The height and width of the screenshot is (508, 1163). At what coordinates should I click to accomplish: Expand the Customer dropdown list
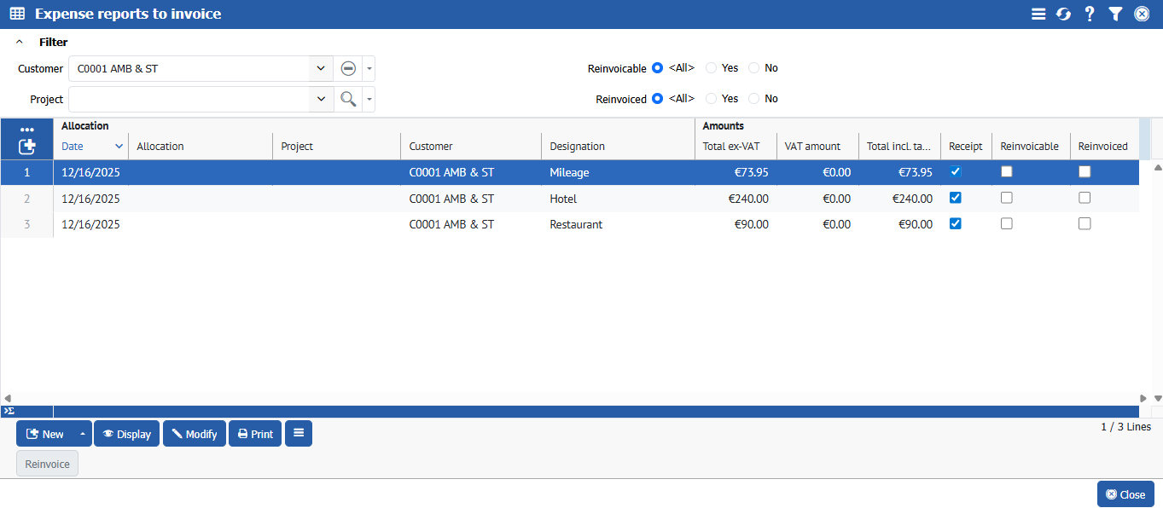click(321, 69)
